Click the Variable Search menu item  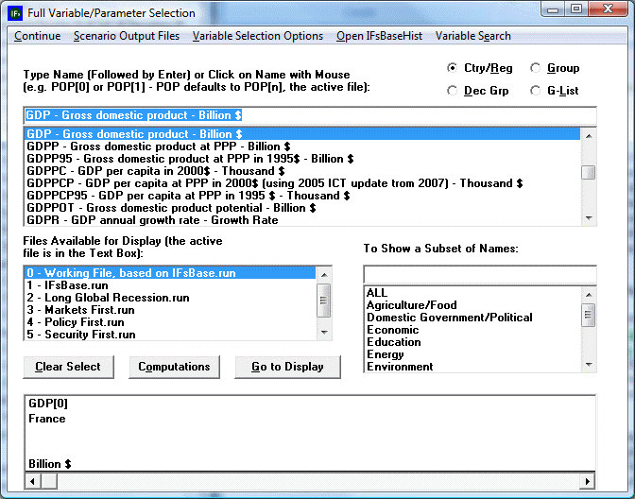pos(472,36)
